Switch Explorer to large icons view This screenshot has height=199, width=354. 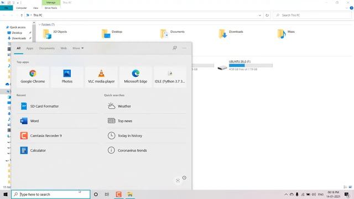(350, 187)
